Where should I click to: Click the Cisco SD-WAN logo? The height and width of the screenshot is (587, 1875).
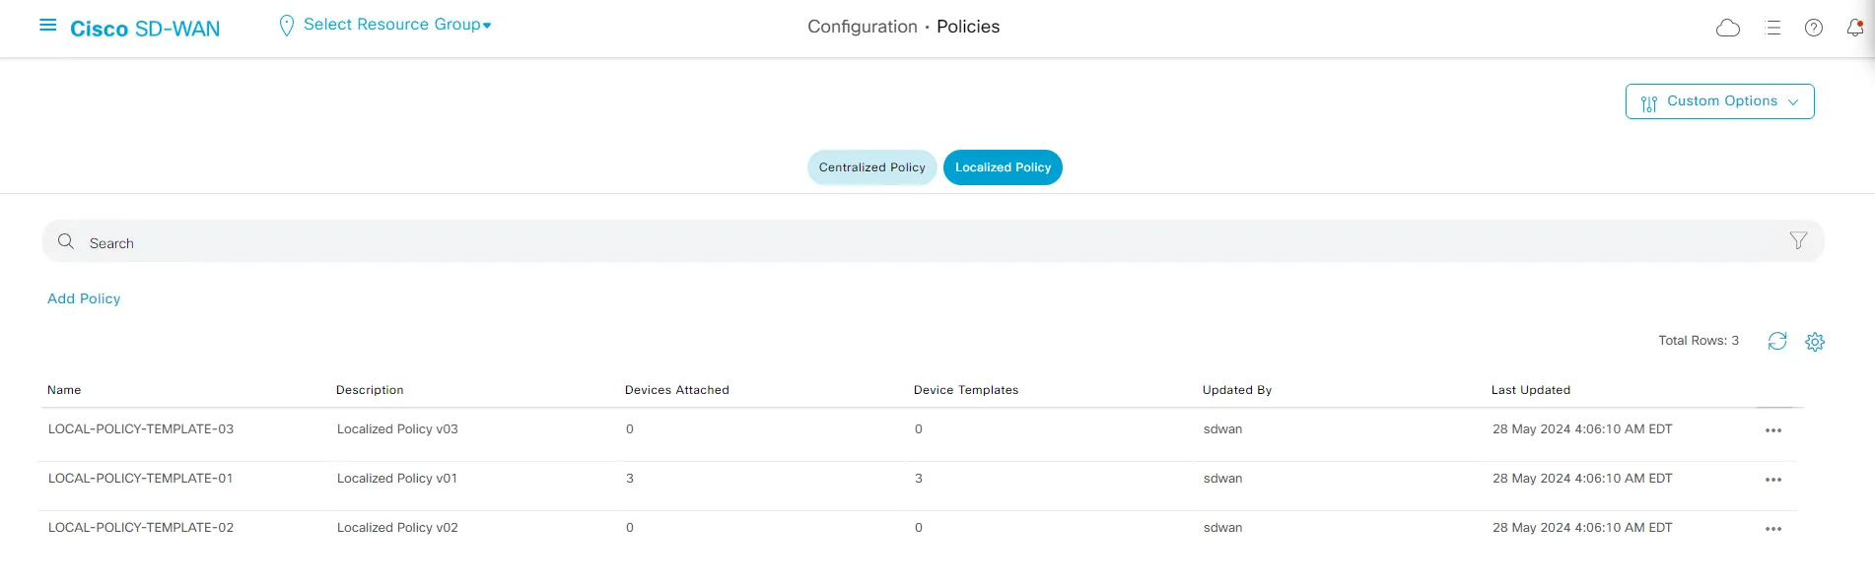[x=145, y=29]
